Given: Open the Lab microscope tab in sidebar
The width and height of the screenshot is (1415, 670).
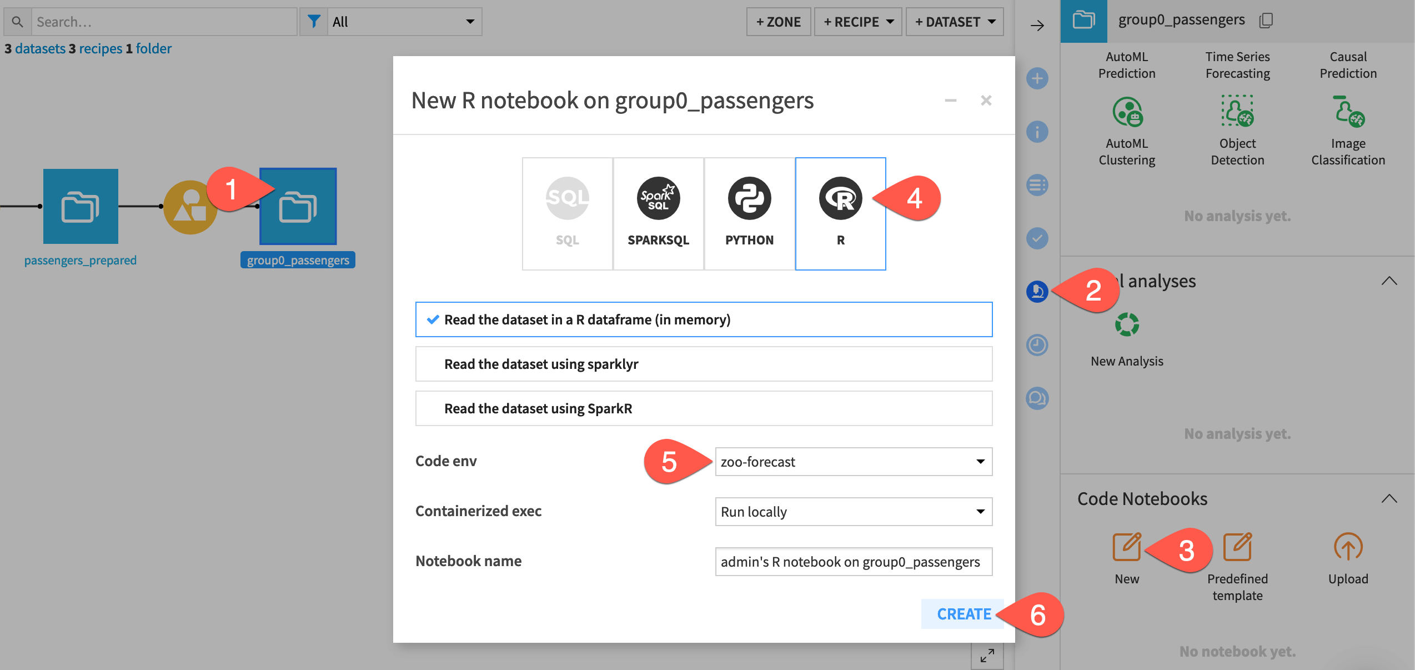Looking at the screenshot, I should coord(1037,292).
